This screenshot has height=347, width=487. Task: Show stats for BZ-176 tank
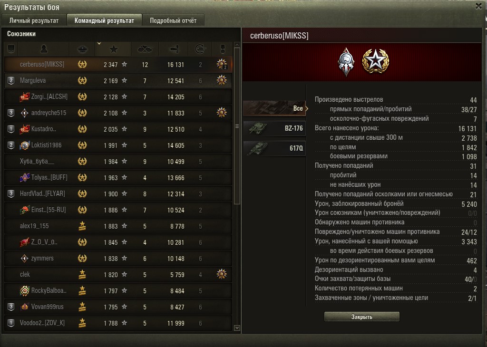[275, 128]
